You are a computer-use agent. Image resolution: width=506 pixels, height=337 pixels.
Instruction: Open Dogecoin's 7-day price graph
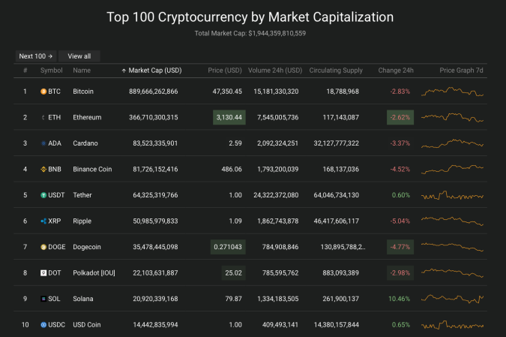pyautogui.click(x=452, y=247)
